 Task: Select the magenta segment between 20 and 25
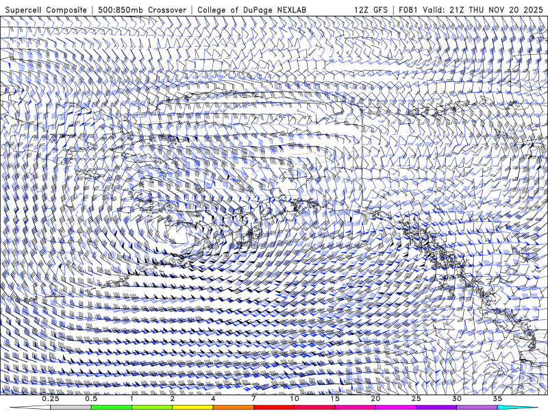coord(396,408)
